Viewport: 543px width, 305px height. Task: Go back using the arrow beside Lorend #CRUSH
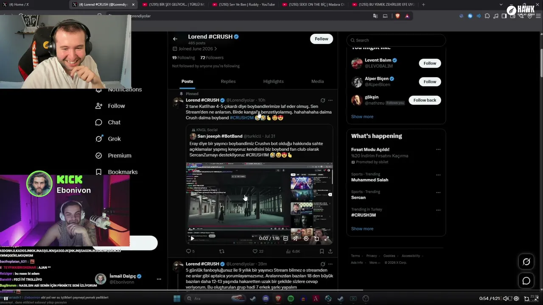click(x=175, y=39)
